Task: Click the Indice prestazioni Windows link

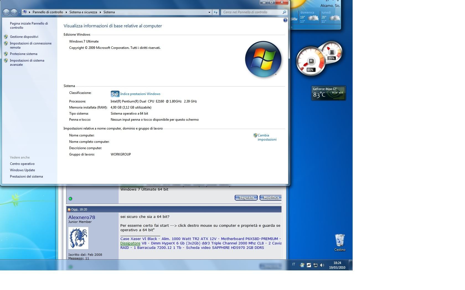Action: pyautogui.click(x=140, y=94)
